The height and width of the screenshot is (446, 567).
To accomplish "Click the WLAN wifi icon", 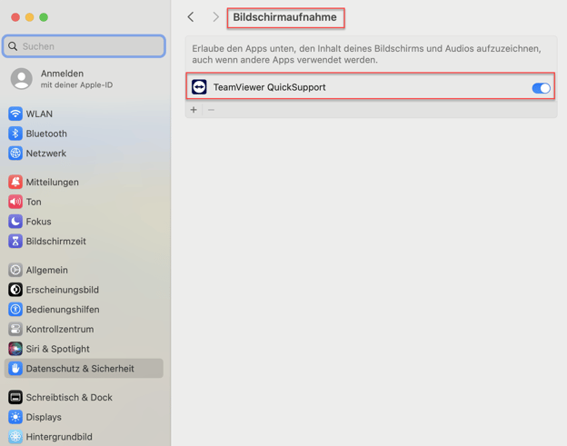I will 15,114.
